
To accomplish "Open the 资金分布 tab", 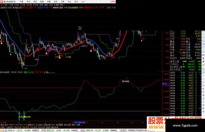I will (18, 127).
